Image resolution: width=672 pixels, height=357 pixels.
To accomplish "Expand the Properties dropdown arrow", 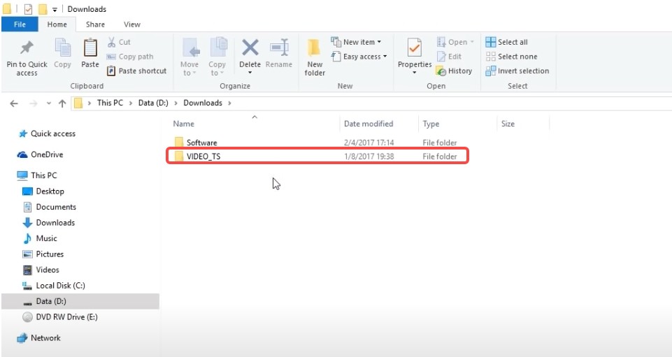I will [415, 73].
